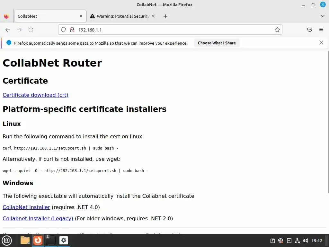Click the Platform-specific certificate installers heading
Screen dimensions: 329x247
[x=84, y=109]
